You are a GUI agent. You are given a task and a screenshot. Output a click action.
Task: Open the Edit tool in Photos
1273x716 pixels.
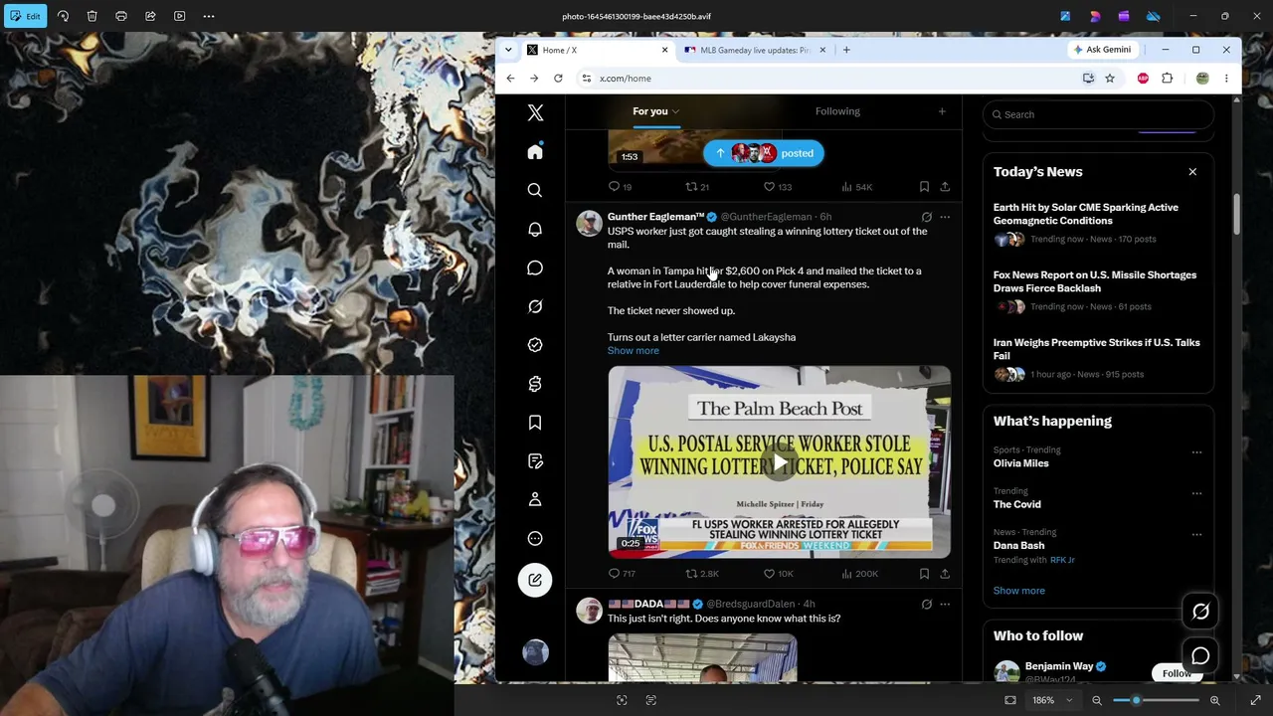click(25, 16)
